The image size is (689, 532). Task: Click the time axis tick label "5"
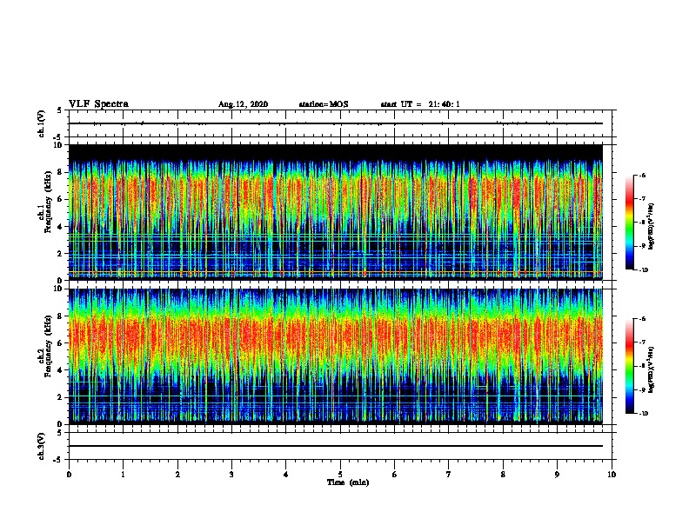pyautogui.click(x=340, y=475)
